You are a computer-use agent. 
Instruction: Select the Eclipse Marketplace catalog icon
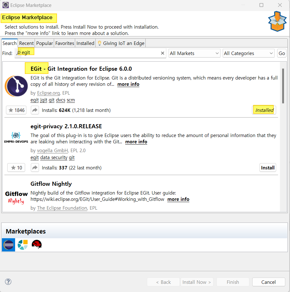point(8,245)
